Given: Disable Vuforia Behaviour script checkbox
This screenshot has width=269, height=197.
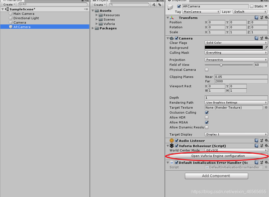Looking at the screenshot, I should [176, 146].
